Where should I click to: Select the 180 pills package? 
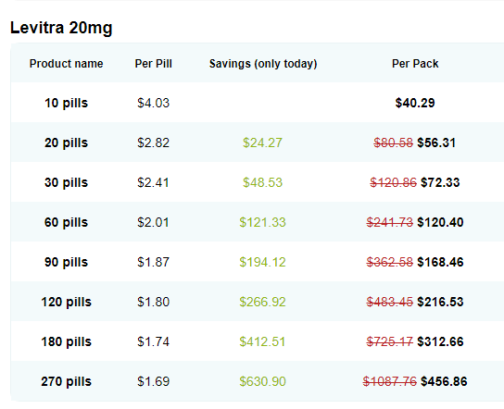tap(66, 341)
